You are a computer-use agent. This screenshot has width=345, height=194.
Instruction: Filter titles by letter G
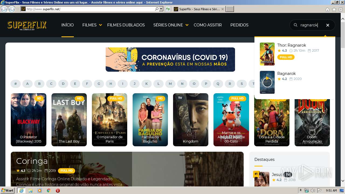click(99, 84)
